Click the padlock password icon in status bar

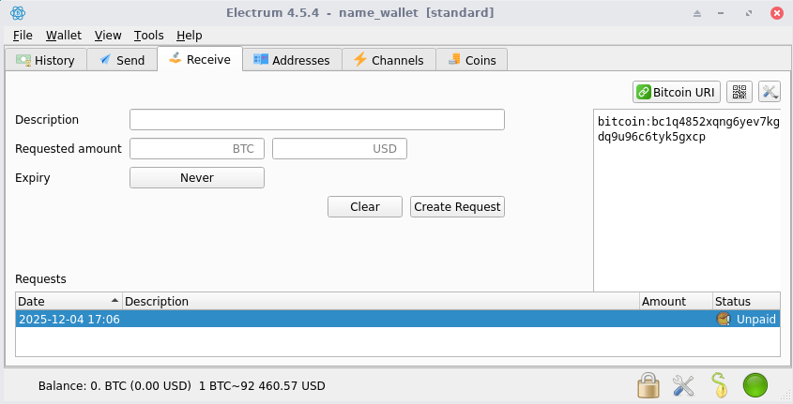click(x=647, y=385)
